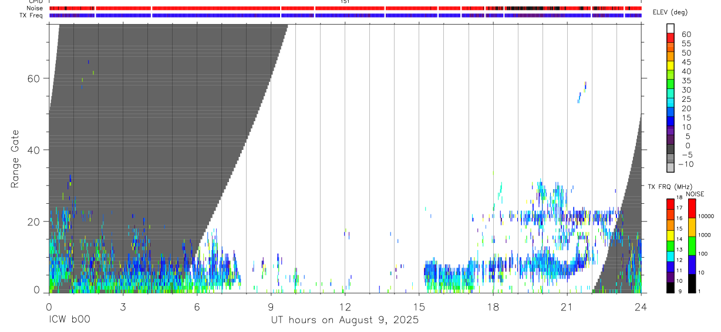Pick the yellow TX FRQ swatch between 14 and 15
721x332 pixels.
click(671, 235)
